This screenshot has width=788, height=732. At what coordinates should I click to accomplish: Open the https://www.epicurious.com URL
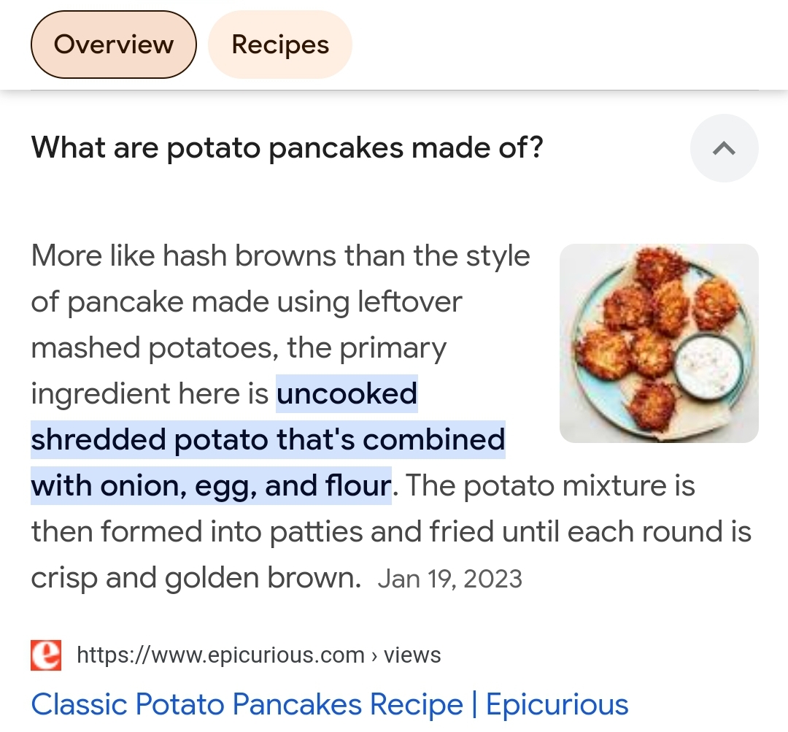(220, 655)
